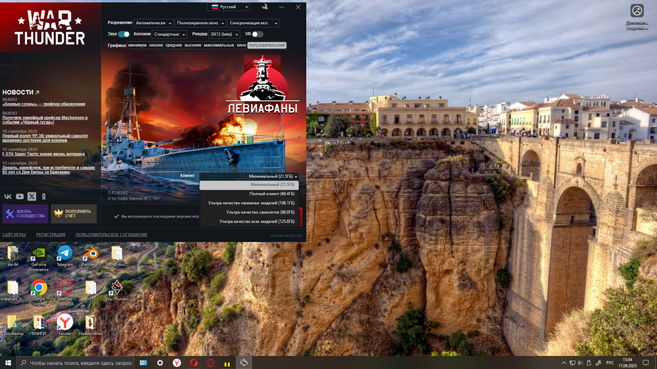Open Telegram desktop shortcut
The height and width of the screenshot is (369, 657).
64,256
